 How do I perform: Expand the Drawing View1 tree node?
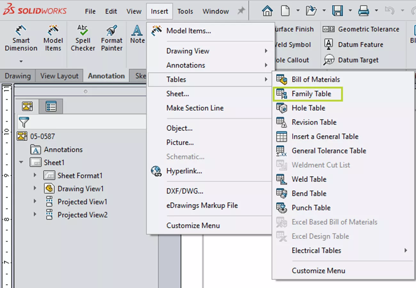[x=35, y=189]
